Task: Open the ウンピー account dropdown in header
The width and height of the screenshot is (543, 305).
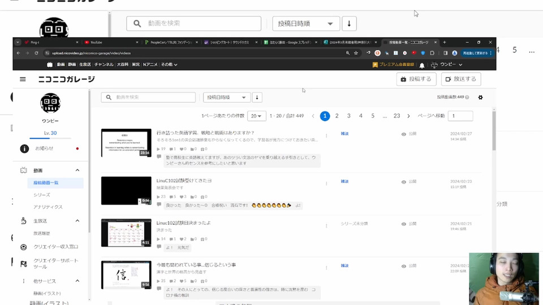Action: pyautogui.click(x=447, y=64)
